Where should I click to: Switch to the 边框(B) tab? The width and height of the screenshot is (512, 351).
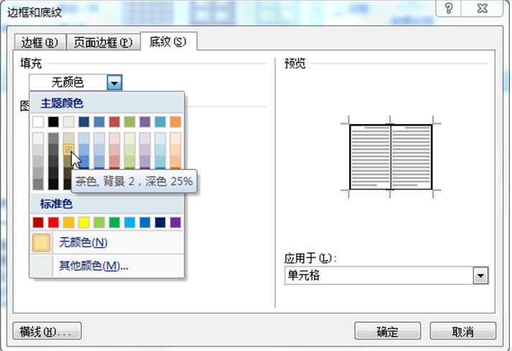[x=39, y=42]
